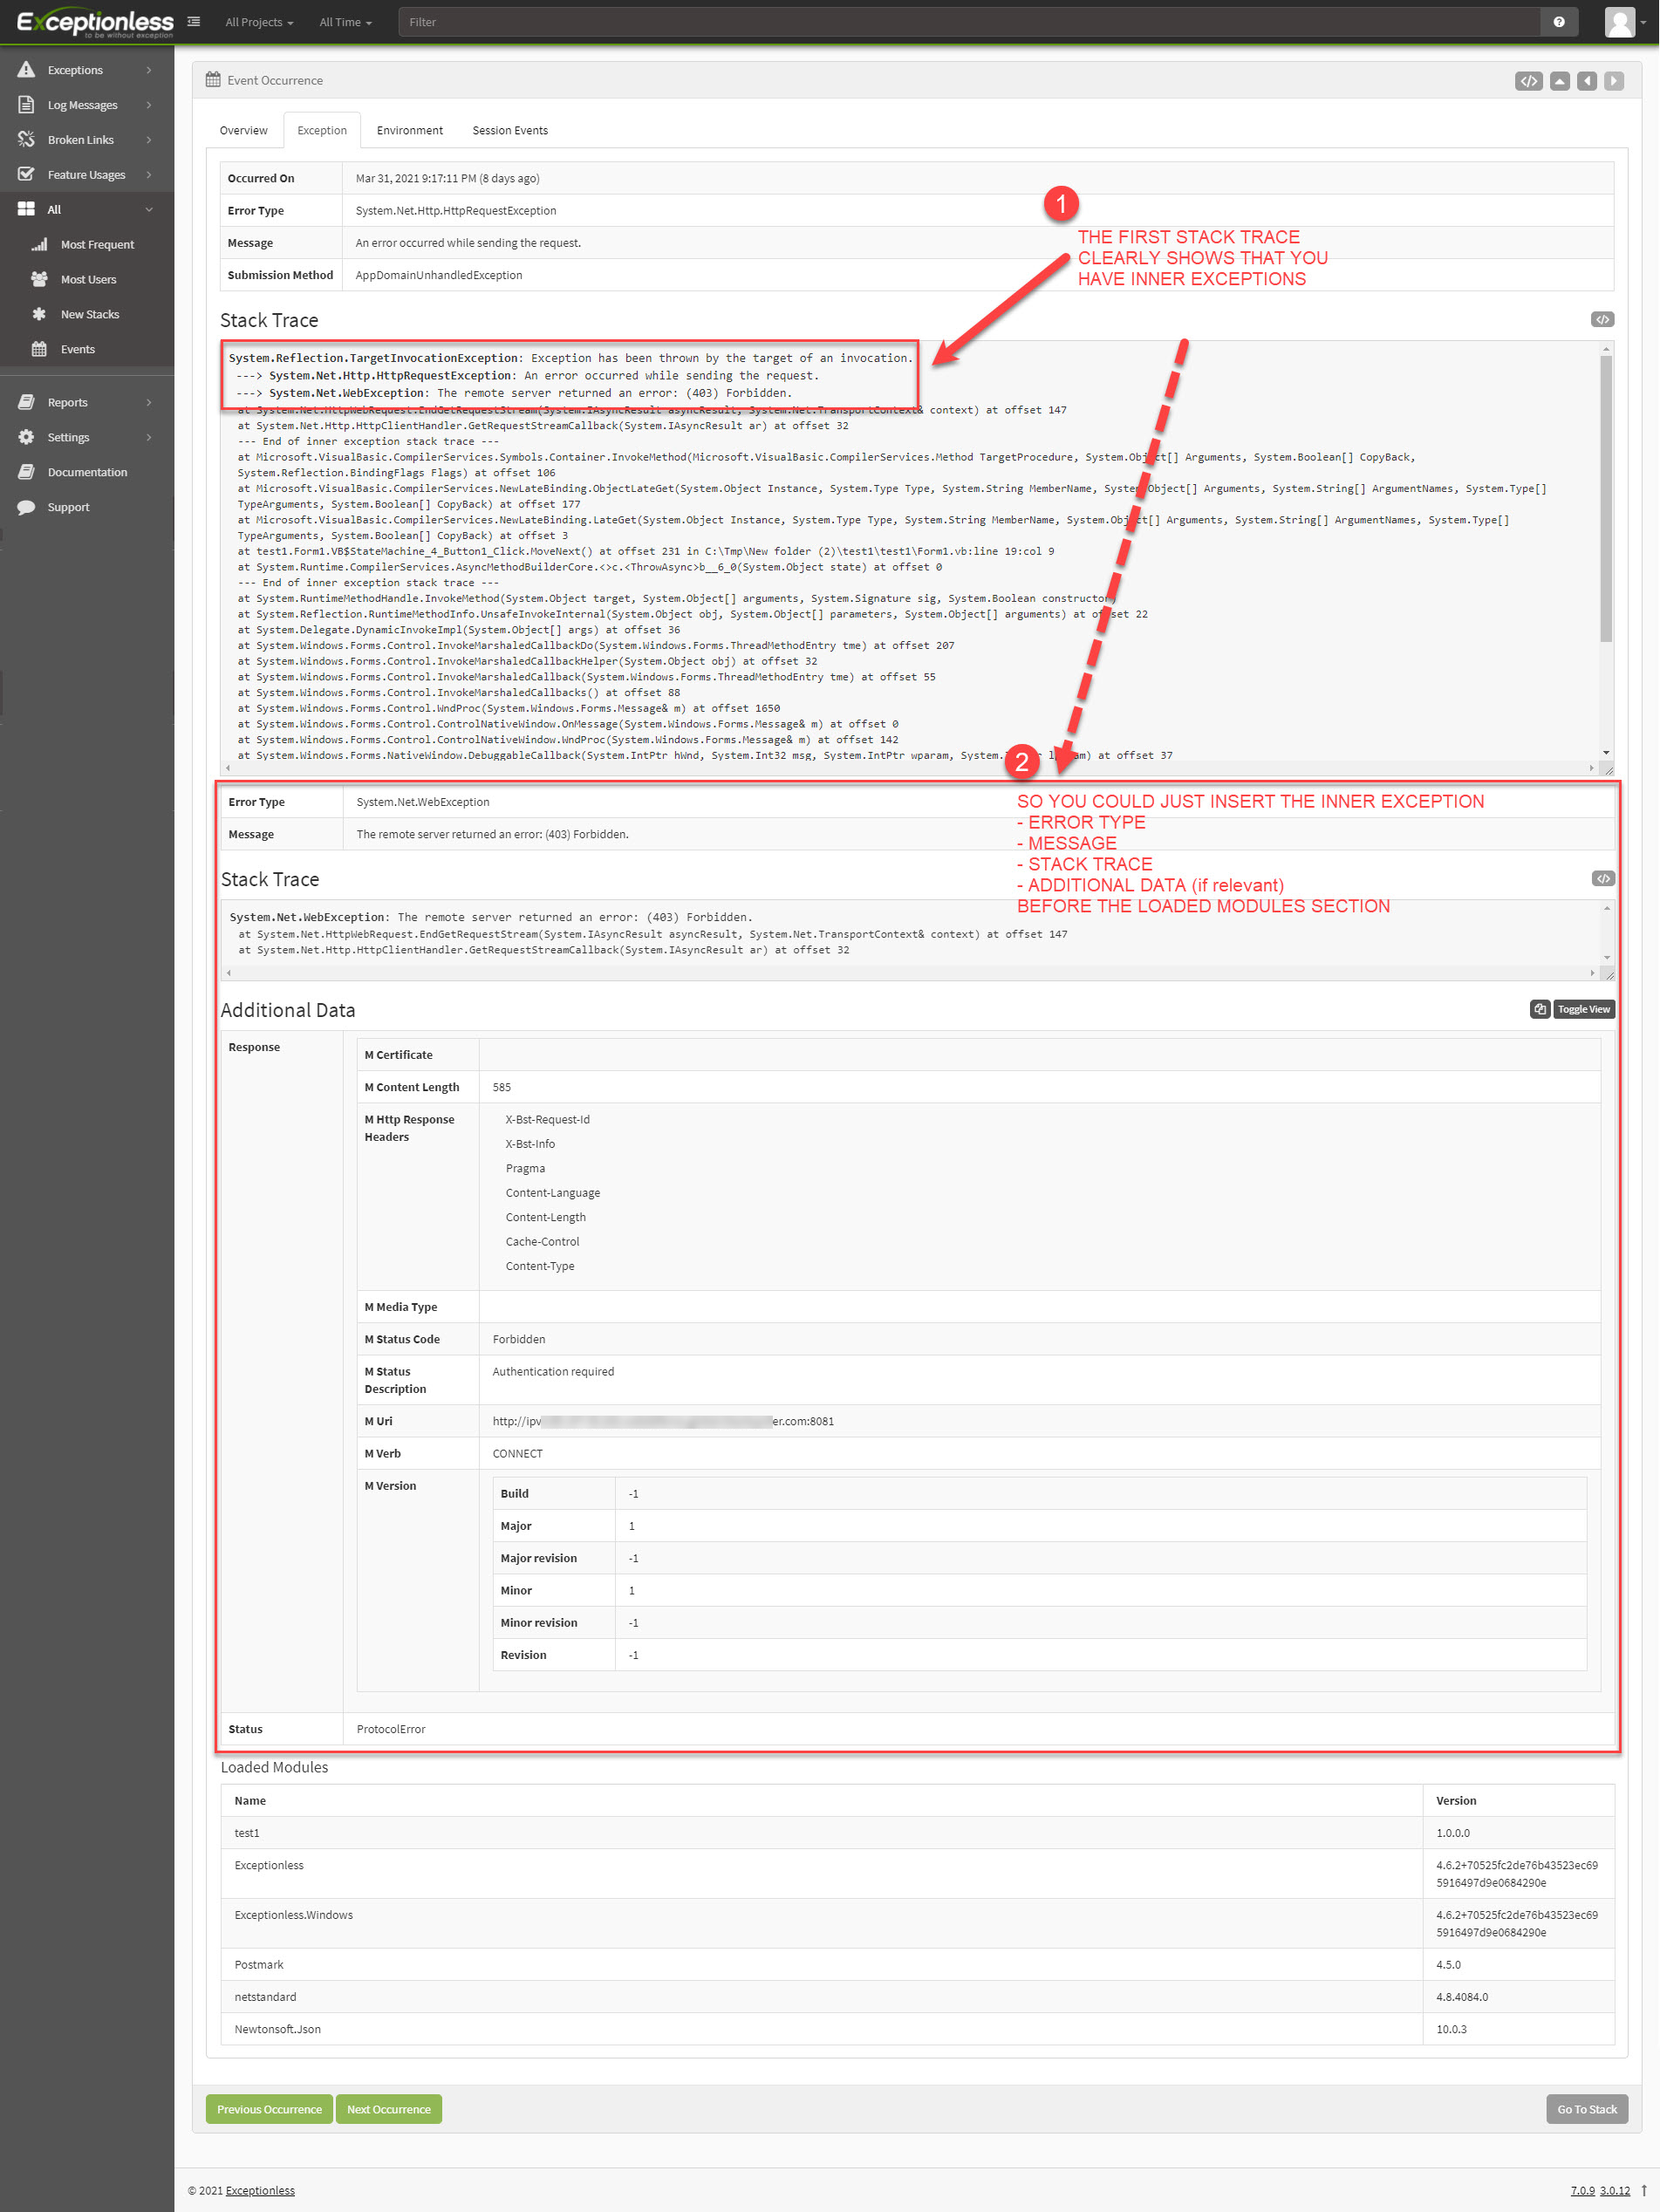Click the Previous Occurrence button
Screen dimensions: 1660x2212
(269, 2109)
